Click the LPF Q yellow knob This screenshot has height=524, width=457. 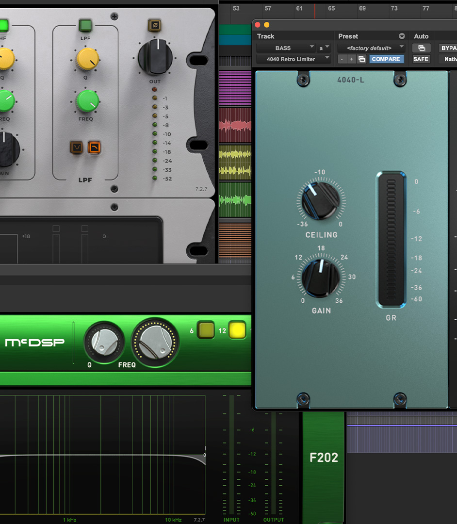coord(88,59)
